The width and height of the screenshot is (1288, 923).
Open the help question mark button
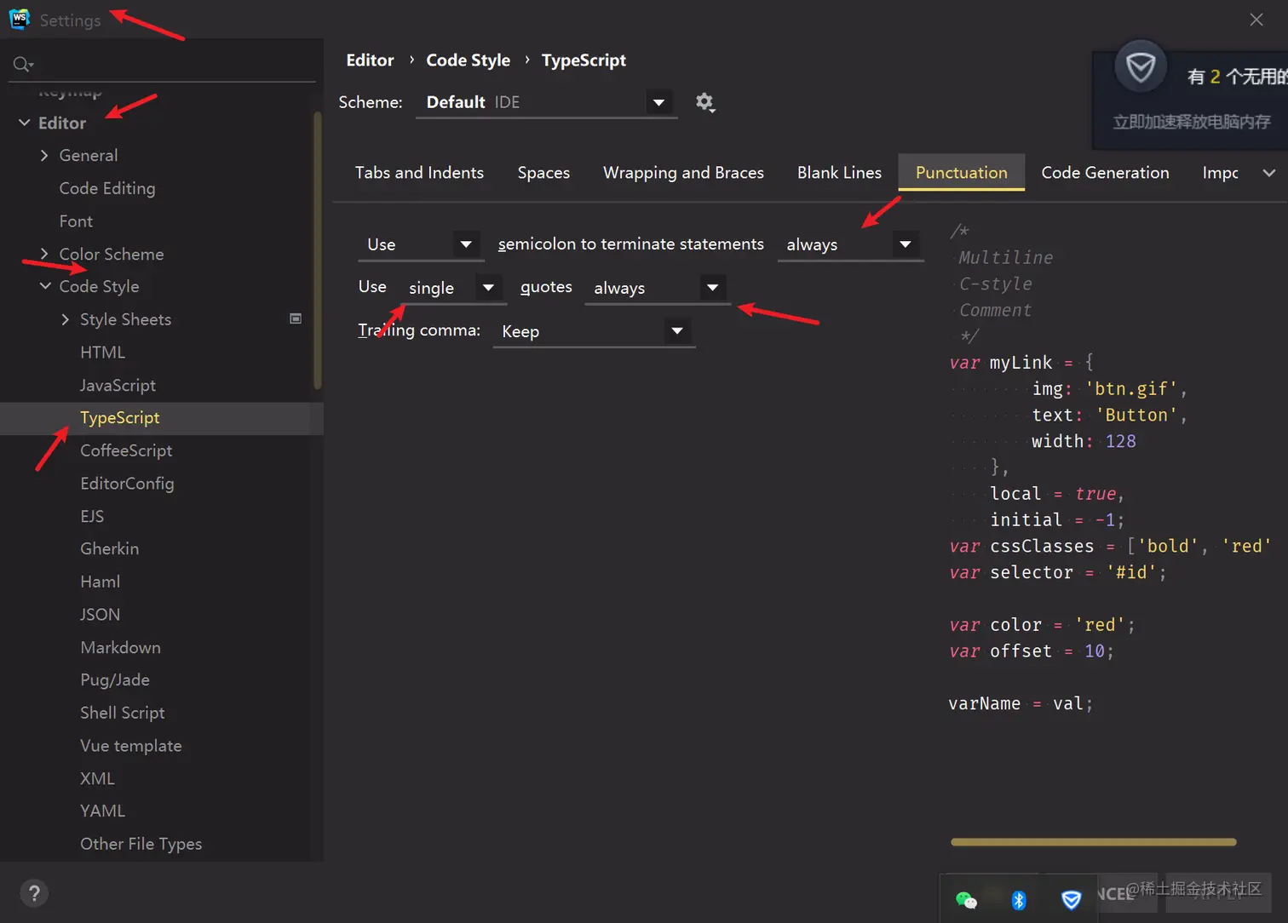(34, 893)
